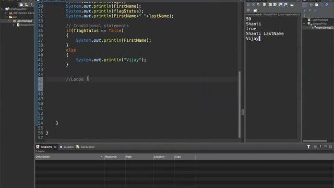Toggle Word Wrap in console
Viewport: 334px width, 188px height.
pos(275,5)
